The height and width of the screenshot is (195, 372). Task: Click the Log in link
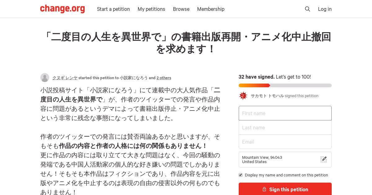325,9
